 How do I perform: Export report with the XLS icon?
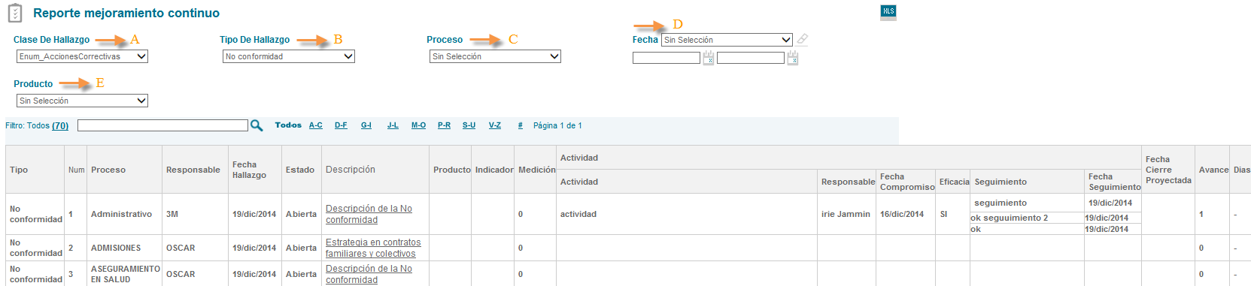[888, 12]
